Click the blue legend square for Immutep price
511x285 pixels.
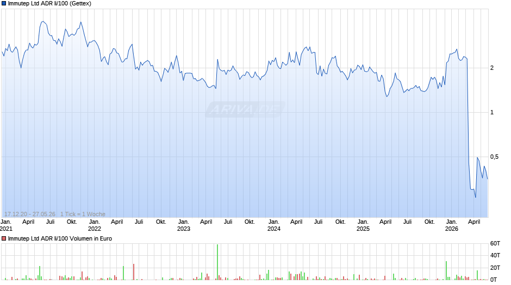coord(4,4)
